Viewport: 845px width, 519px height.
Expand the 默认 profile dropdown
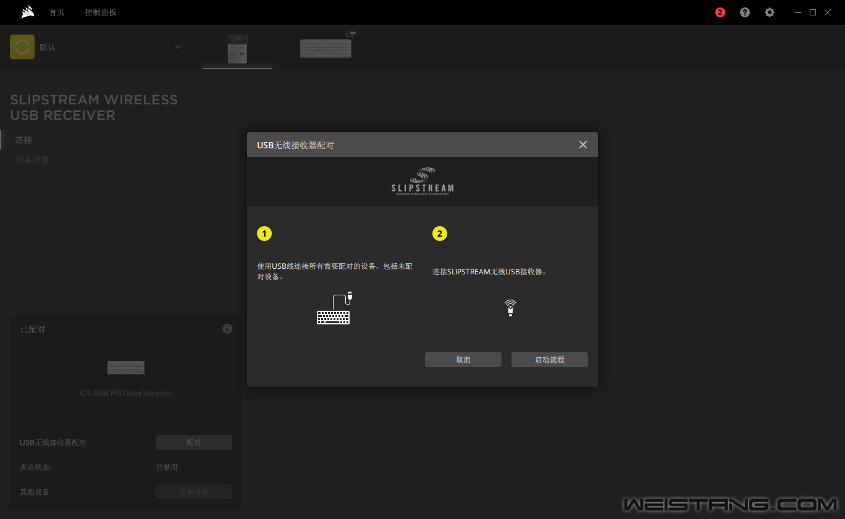[x=178, y=47]
